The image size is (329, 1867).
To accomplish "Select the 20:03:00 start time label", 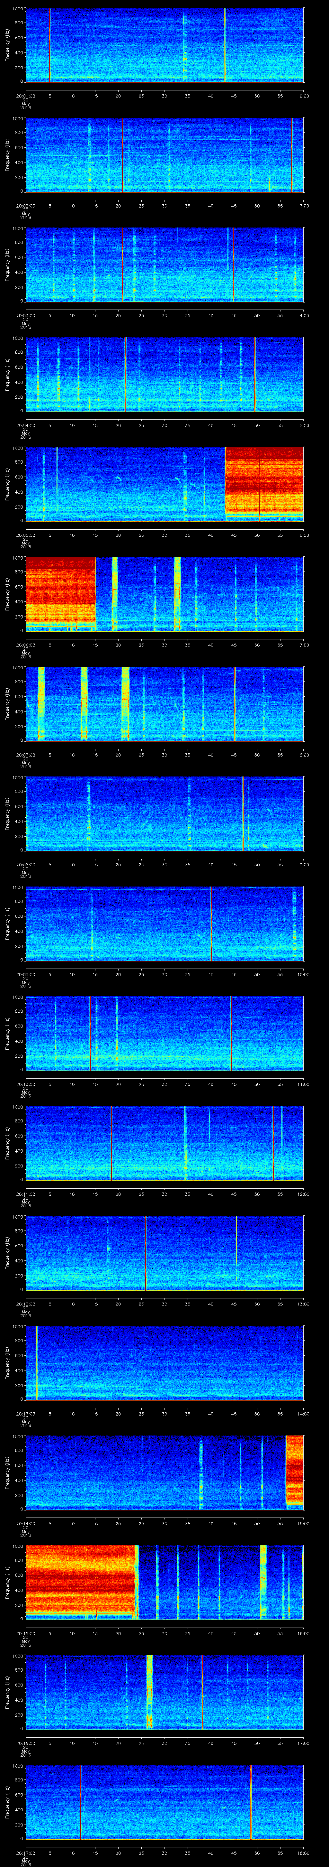I will click(x=25, y=315).
